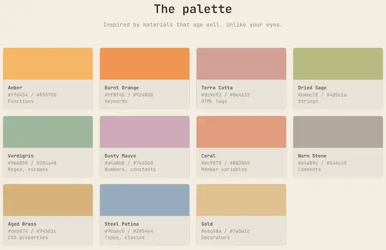Click the Steel Patina blue swatch
Viewport: 386px width, 250px height.
(145, 200)
